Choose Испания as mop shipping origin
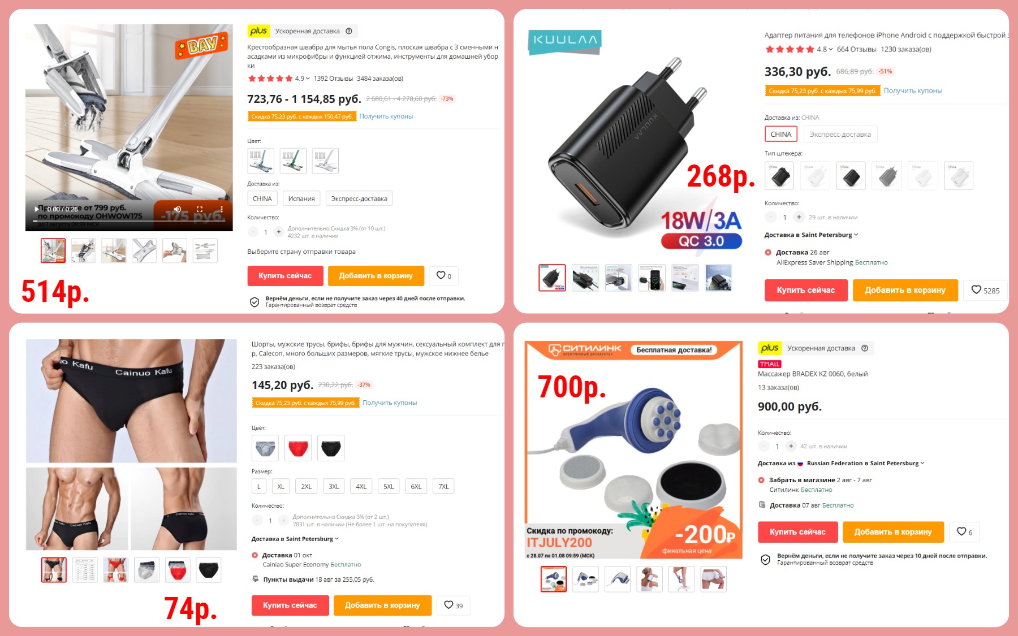This screenshot has width=1018, height=636. 301,198
